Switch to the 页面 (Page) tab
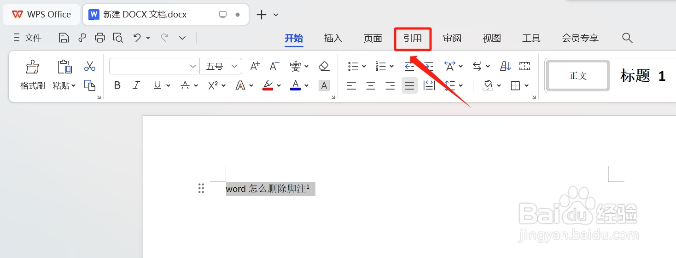The height and width of the screenshot is (258, 676). (x=373, y=38)
